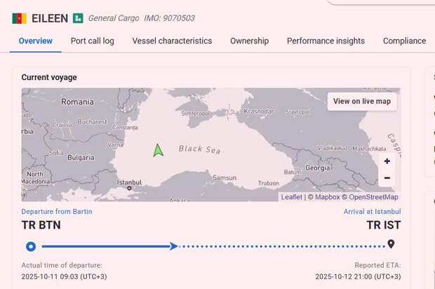Open the Mapbox attribution link
The height and width of the screenshot is (289, 435).
coord(327,197)
